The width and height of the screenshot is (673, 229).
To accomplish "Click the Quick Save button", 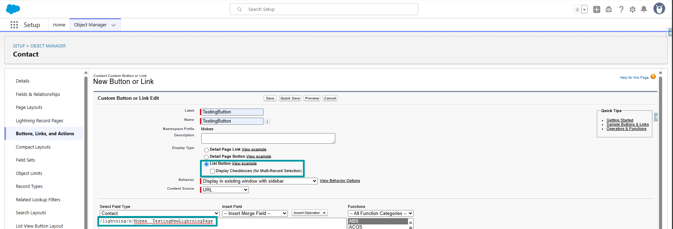I will [x=290, y=98].
